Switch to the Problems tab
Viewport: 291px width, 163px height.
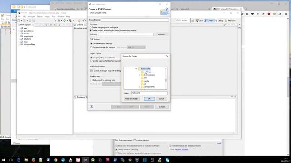coord(80,97)
